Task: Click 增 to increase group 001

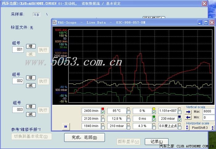Action: tap(31, 46)
